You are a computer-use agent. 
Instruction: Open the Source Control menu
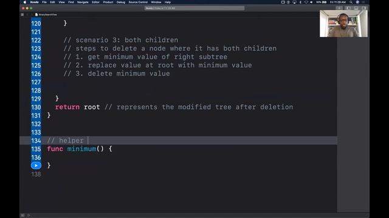click(138, 2)
